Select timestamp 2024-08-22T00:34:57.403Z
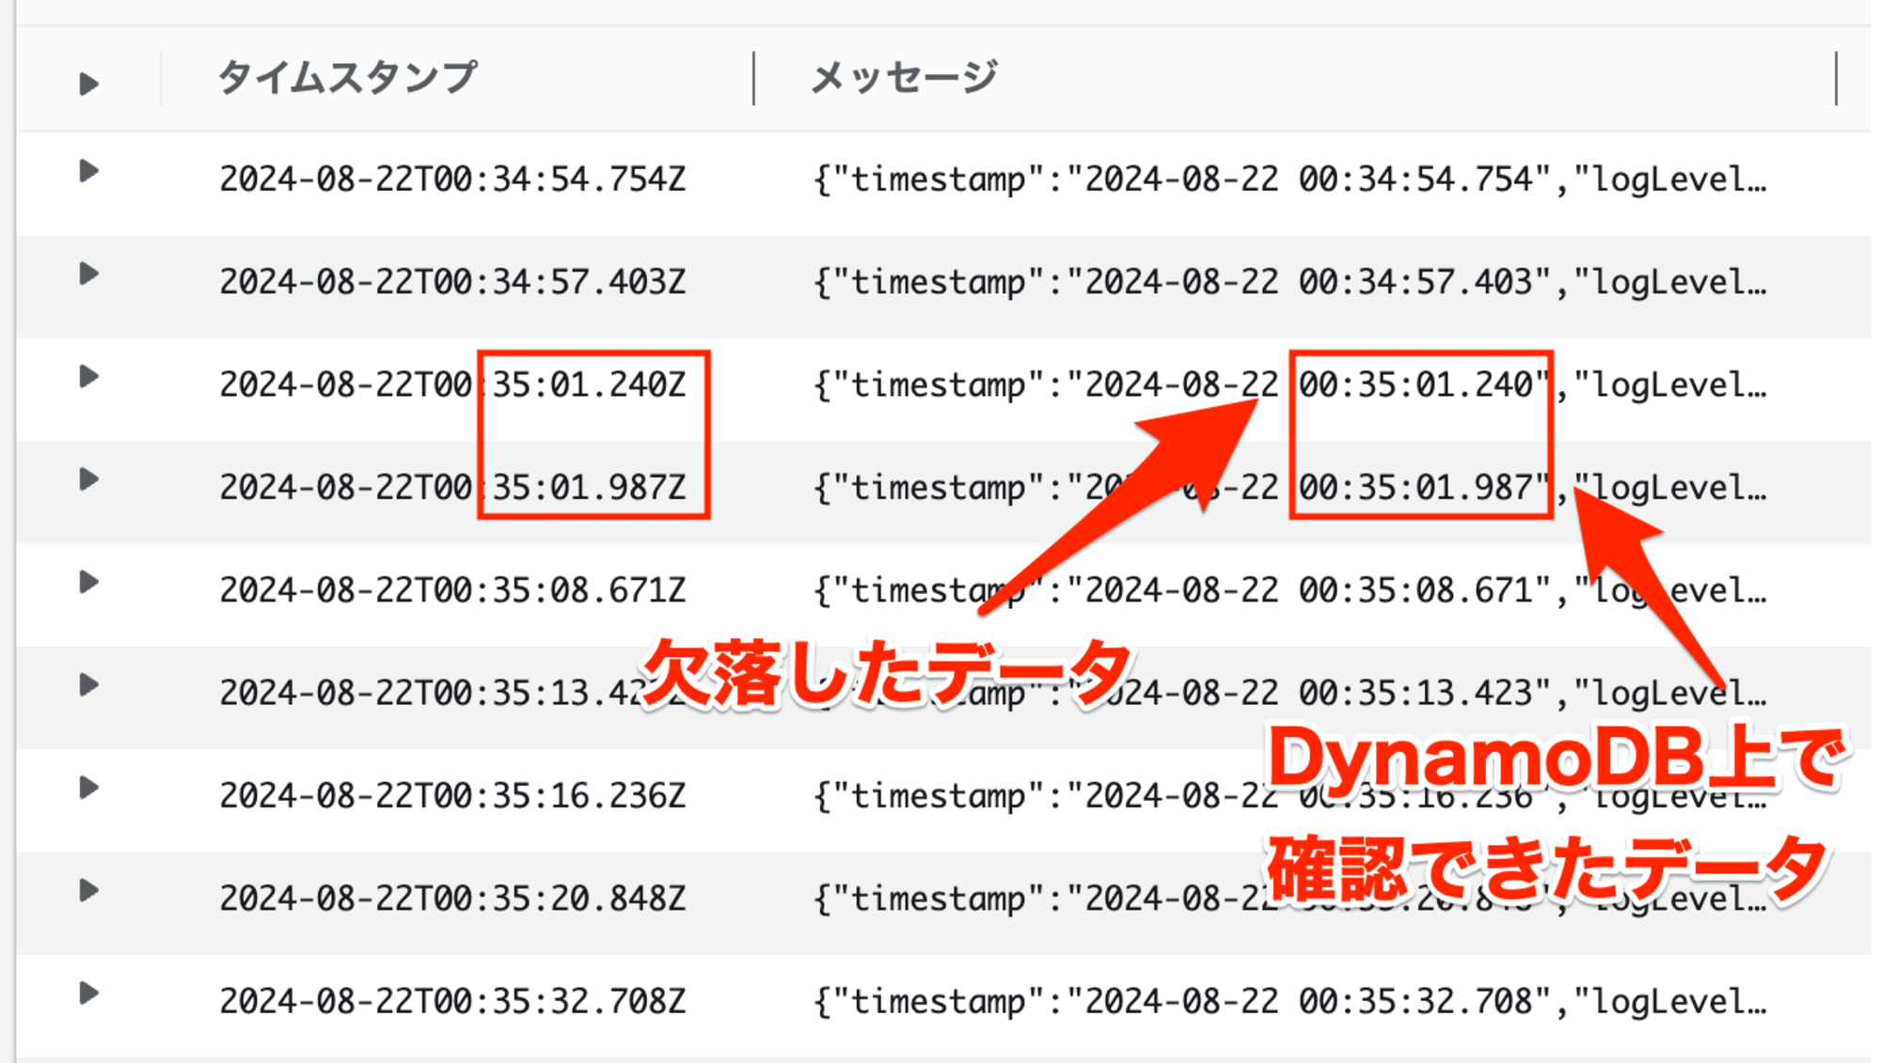1881x1063 pixels. [452, 281]
